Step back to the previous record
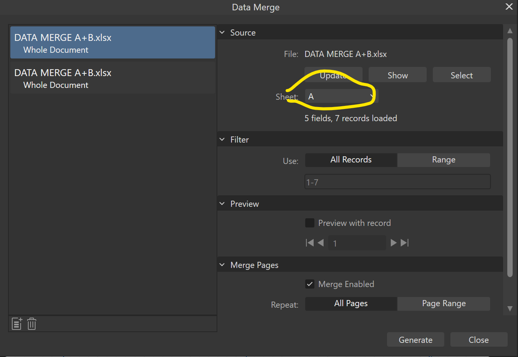518x357 pixels. tap(321, 242)
